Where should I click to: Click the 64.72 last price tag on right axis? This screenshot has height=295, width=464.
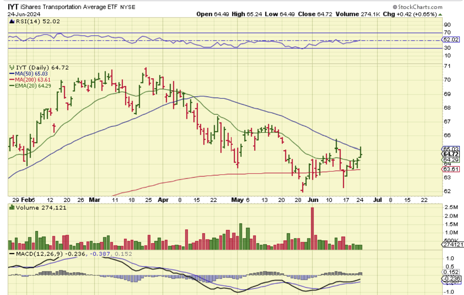tap(450, 154)
